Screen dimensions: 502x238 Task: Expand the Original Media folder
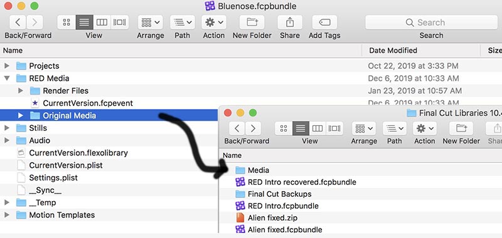tap(21, 115)
